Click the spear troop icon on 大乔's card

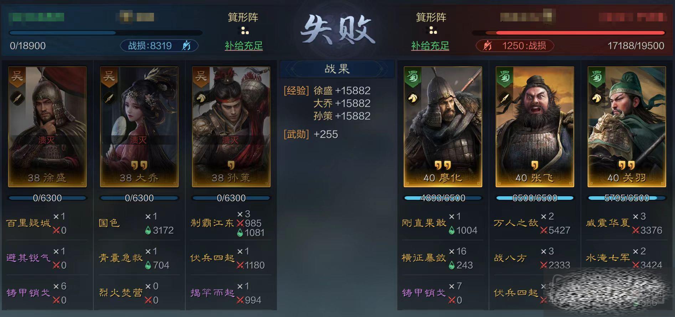(109, 98)
